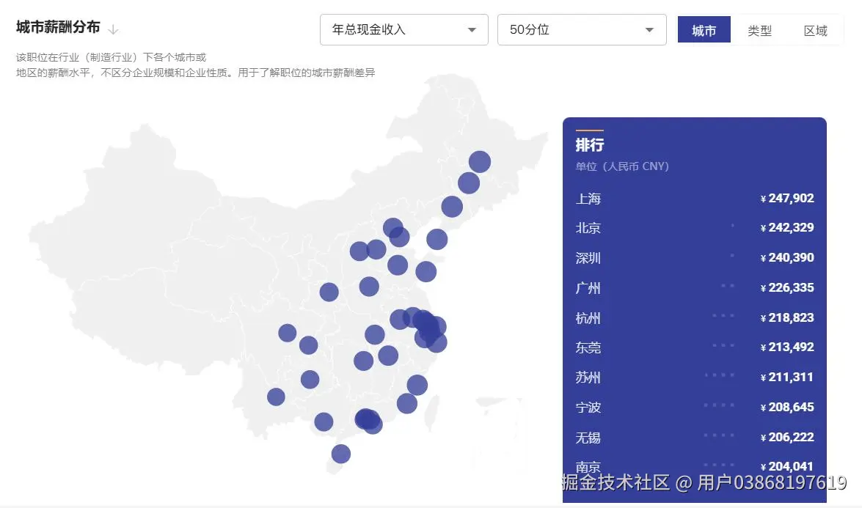Click the 单位 (人民币 CNY) label
The width and height of the screenshot is (862, 508).
(x=622, y=166)
